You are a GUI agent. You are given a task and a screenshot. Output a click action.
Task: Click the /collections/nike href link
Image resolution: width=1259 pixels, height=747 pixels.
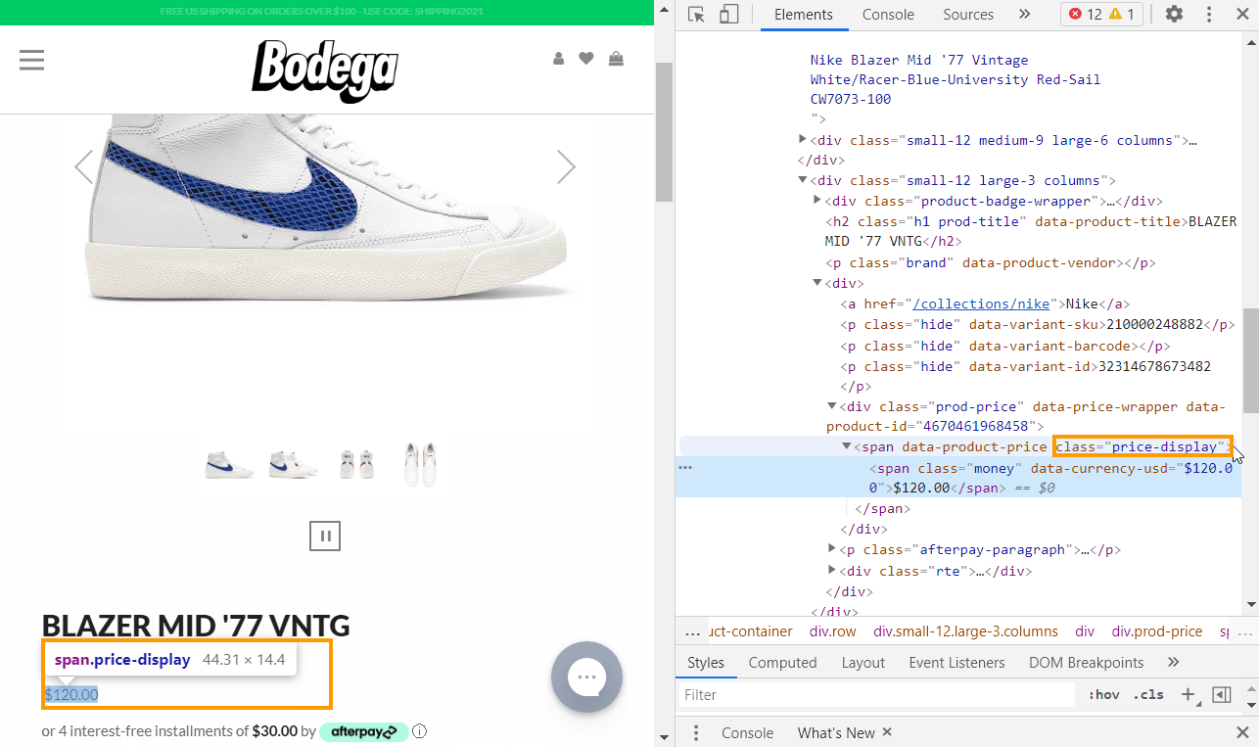980,303
